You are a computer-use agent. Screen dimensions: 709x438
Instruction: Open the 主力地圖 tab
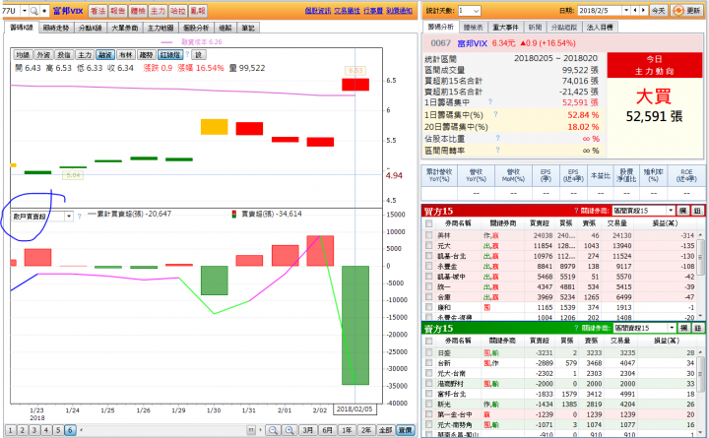(x=161, y=28)
